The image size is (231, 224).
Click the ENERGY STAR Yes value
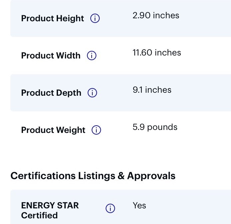click(x=139, y=205)
